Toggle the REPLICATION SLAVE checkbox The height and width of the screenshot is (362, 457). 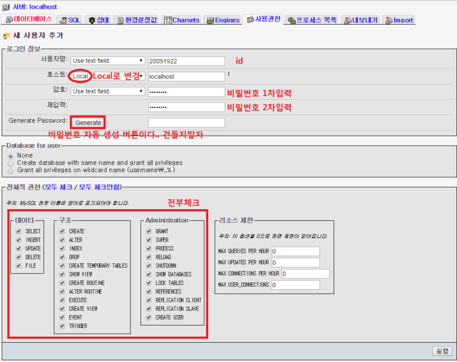(x=149, y=309)
